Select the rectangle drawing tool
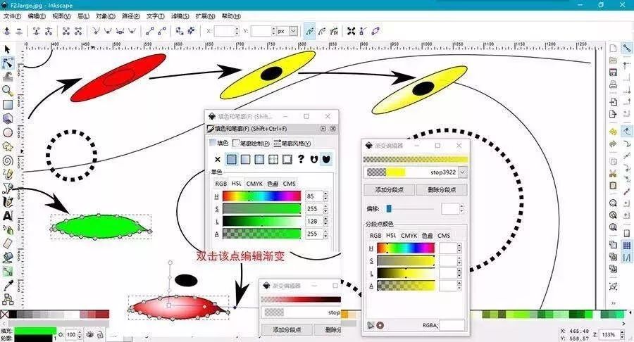The image size is (634, 342). (7, 105)
